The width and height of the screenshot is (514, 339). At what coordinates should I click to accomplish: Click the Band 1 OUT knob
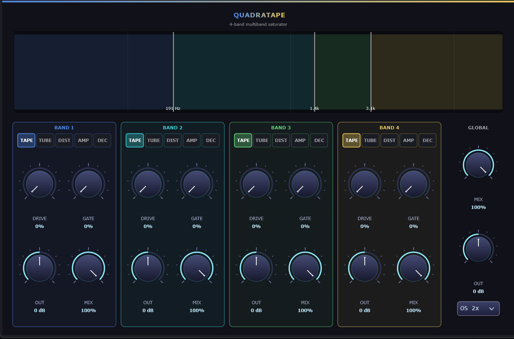[x=40, y=268]
